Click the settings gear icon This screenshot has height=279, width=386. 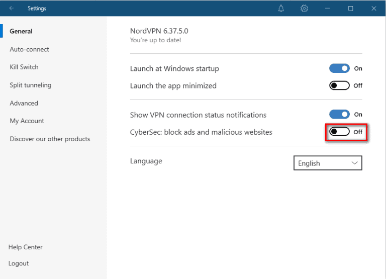(x=304, y=8)
